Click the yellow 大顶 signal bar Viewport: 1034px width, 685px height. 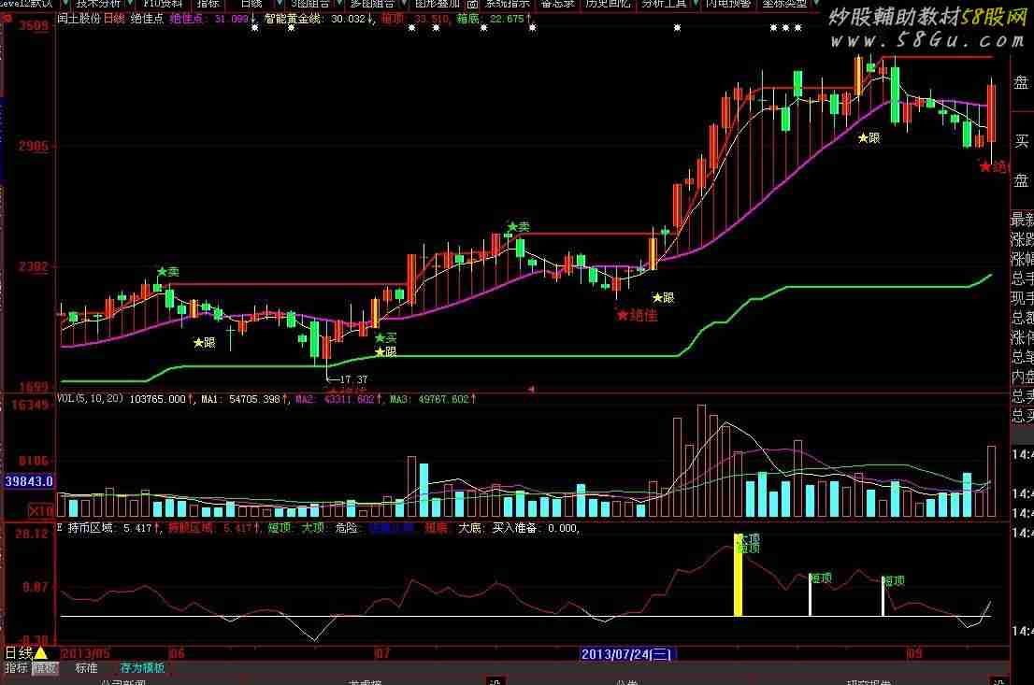[x=738, y=575]
